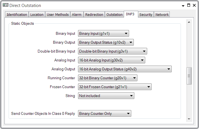Expand the Double-bit Binary Input dropdown

click(112, 51)
